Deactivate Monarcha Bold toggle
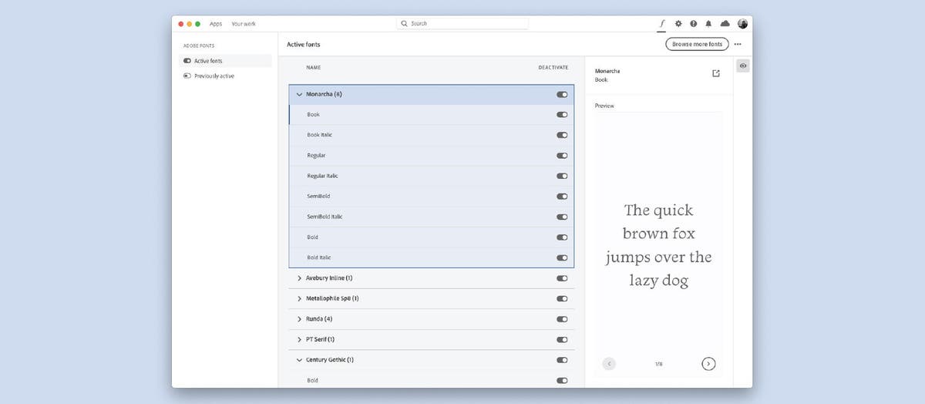Screen dimensions: 925x404 click(562, 237)
